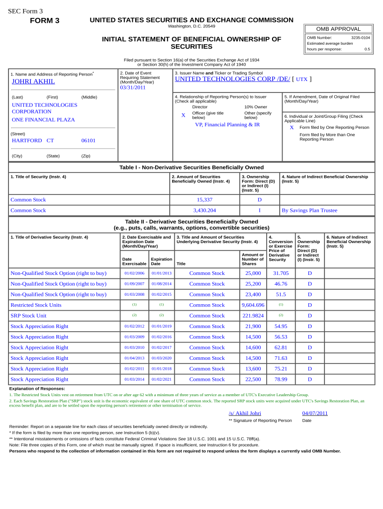383x509 pixels.
Task: Click the By Savings Plan Trustee entry
Action: pyautogui.click(x=309, y=210)
